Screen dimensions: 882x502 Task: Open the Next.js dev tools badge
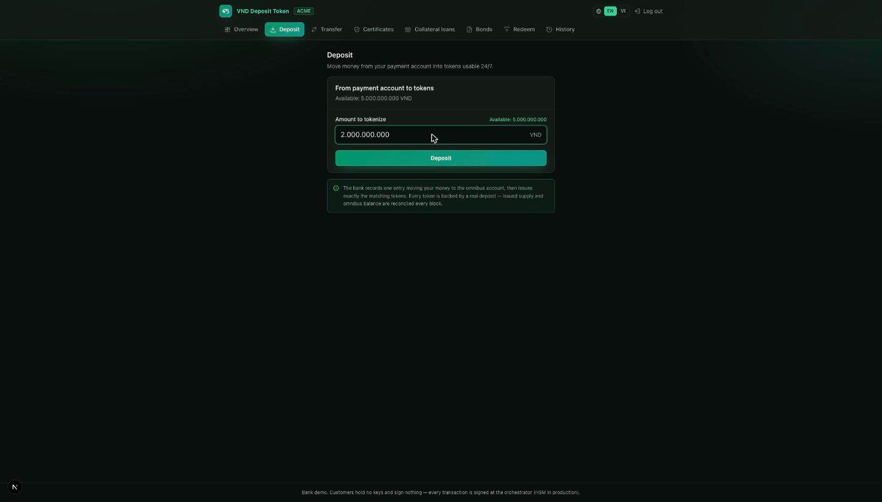15,487
